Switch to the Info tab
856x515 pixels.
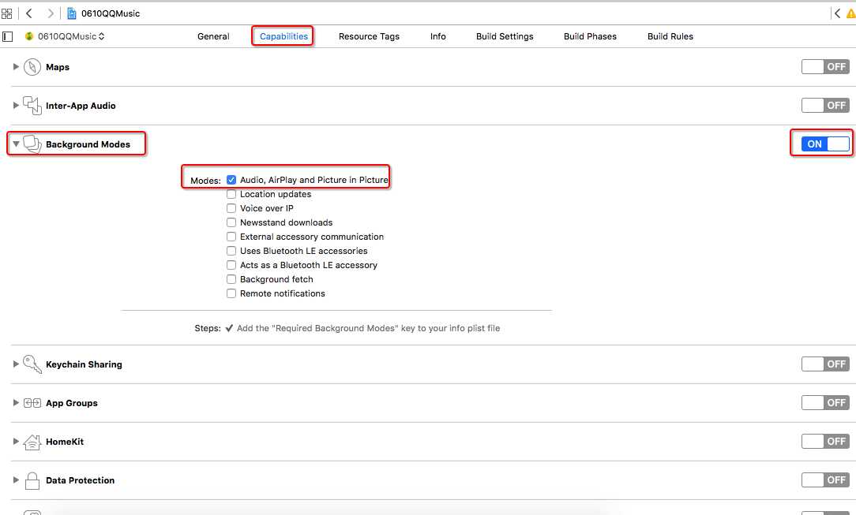(x=437, y=36)
